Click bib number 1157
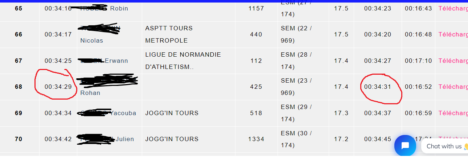Viewport: 468px width, 166px height. (256, 8)
